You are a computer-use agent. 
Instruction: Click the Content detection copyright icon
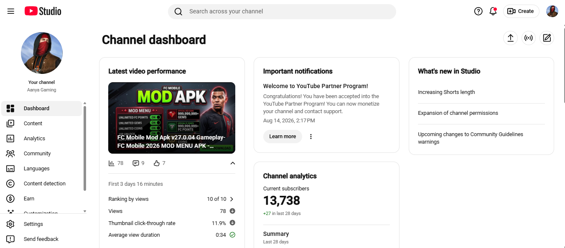click(10, 184)
